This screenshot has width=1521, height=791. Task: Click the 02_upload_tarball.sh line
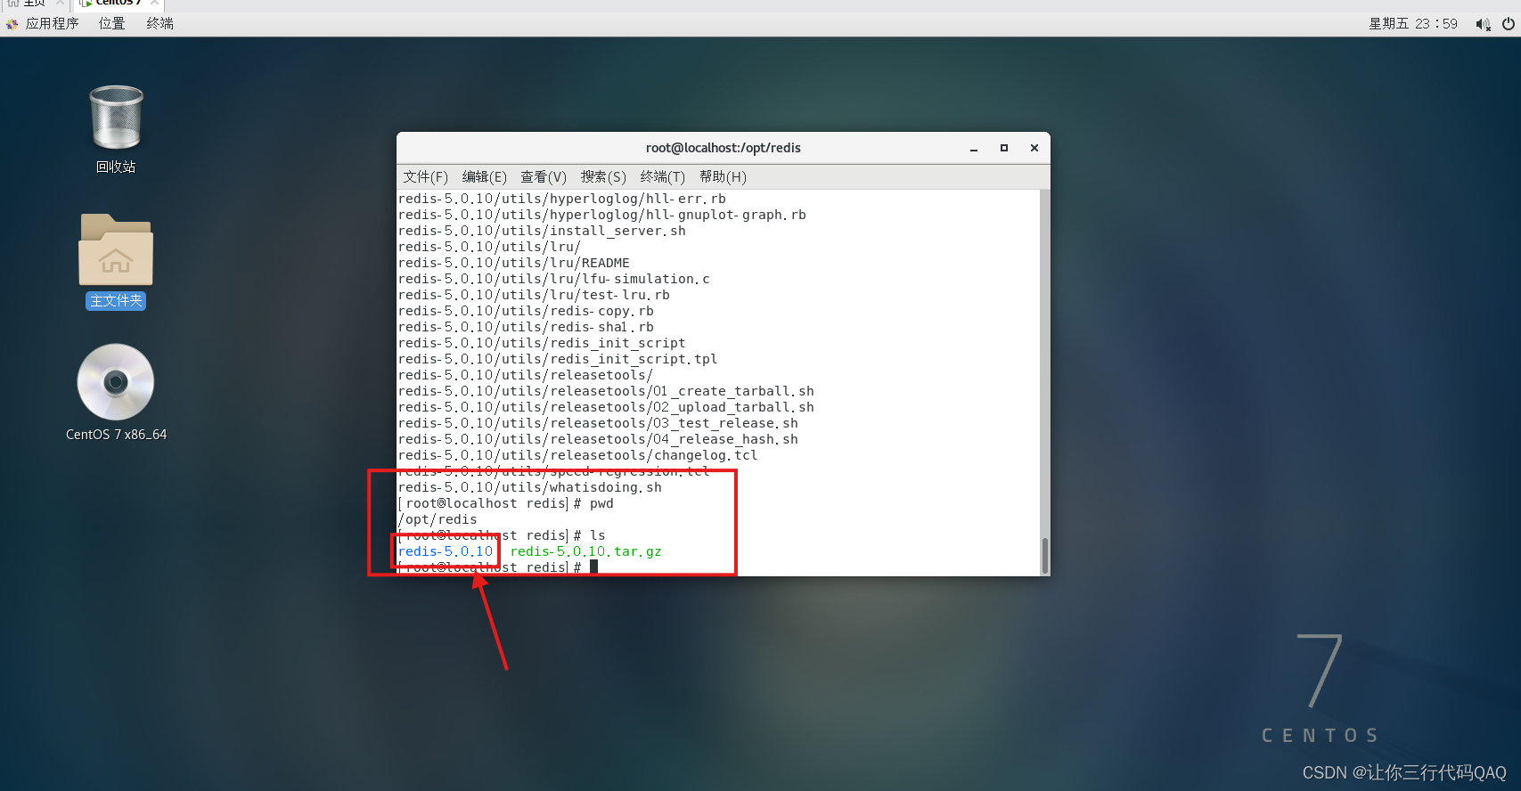pos(606,407)
